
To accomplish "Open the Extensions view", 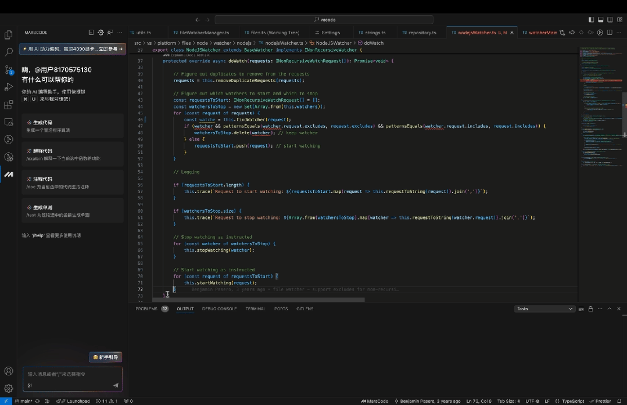I will 8,105.
